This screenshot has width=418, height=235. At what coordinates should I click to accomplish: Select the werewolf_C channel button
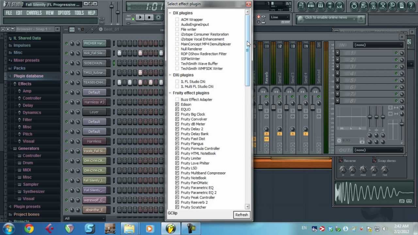point(94,200)
